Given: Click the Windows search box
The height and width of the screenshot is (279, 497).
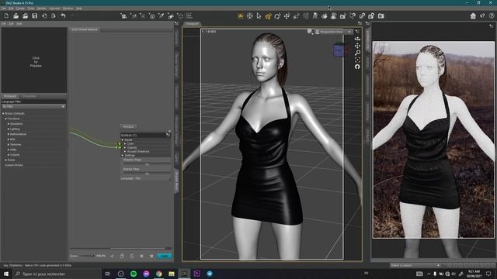Looking at the screenshot, I should pos(57,274).
